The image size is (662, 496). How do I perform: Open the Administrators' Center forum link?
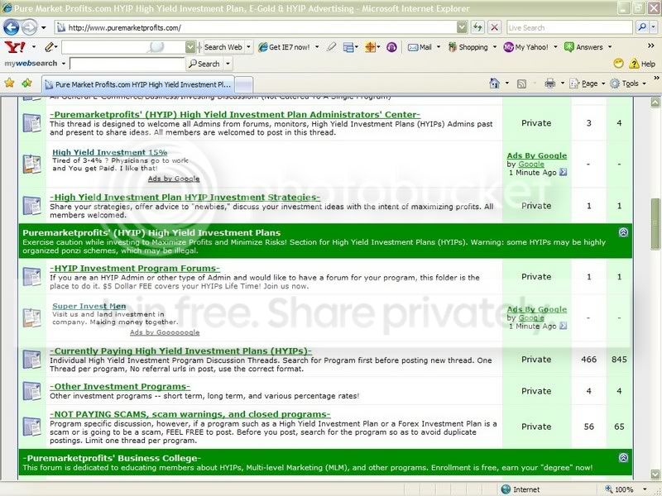click(235, 115)
